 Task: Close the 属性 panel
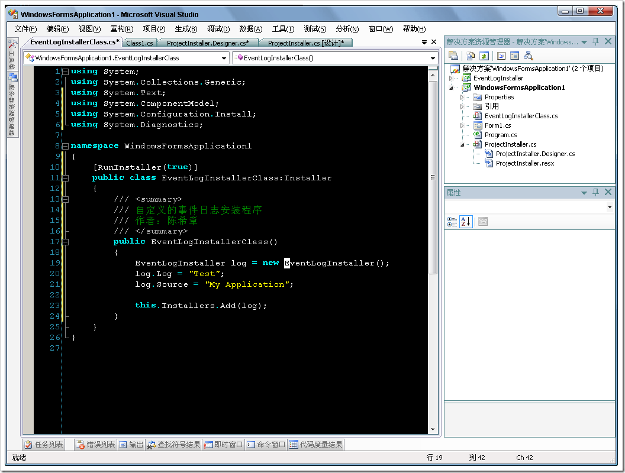608,192
